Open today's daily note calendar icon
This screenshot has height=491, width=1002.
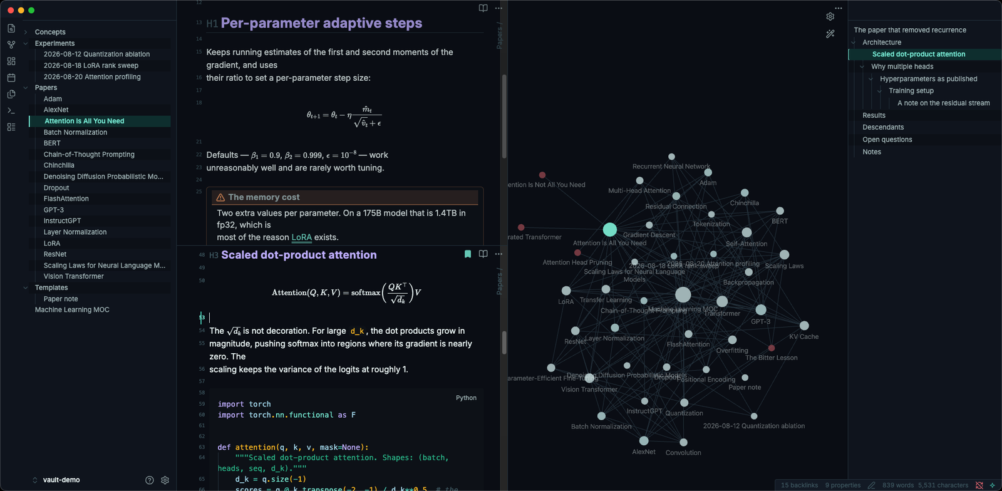coord(11,78)
